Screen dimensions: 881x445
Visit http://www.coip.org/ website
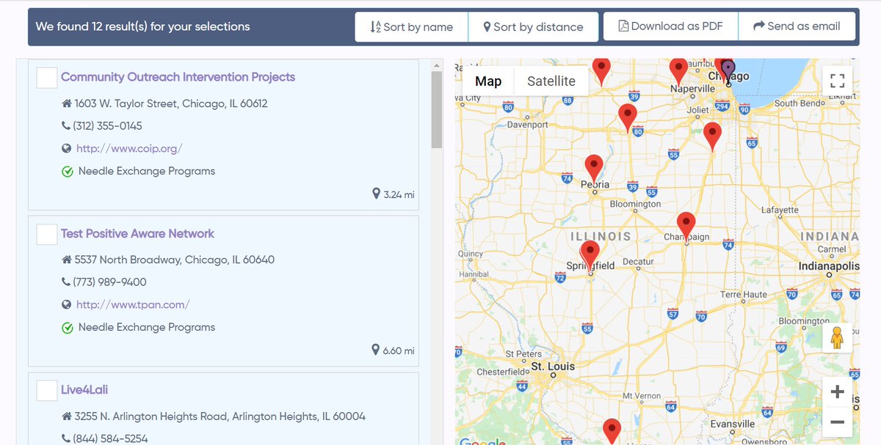point(129,148)
